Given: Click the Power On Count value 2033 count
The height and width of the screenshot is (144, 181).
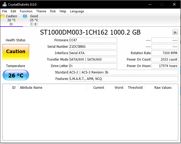Looking at the screenshot, I should pyautogui.click(x=165, y=60).
